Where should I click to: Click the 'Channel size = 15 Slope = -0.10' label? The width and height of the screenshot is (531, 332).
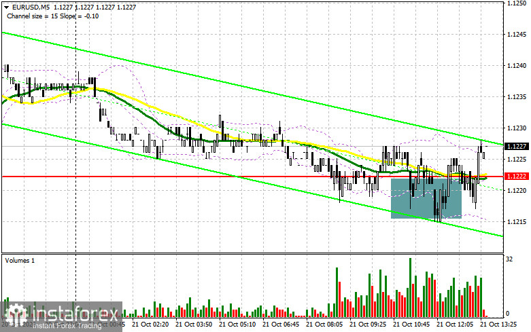(52, 16)
